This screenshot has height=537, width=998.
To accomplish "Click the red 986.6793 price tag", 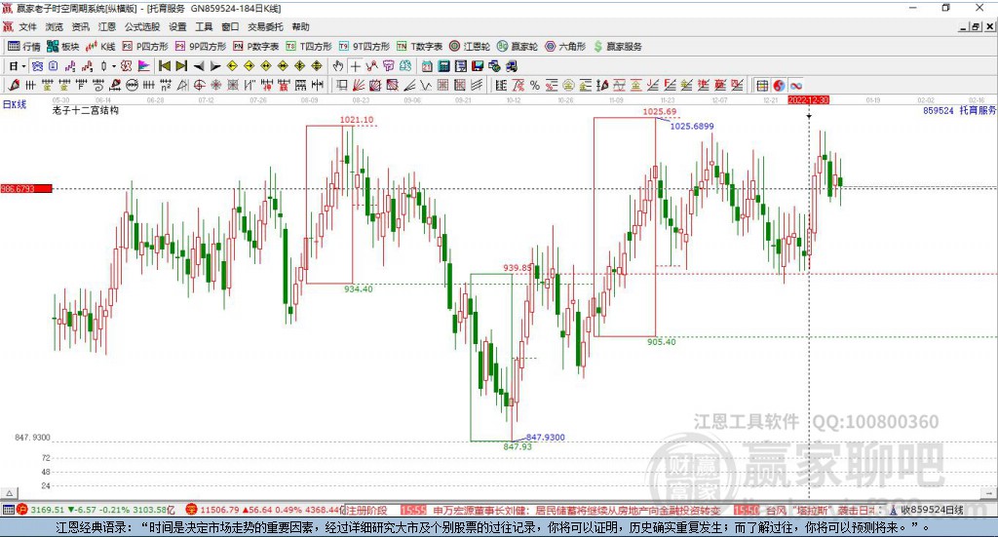I will [x=26, y=188].
